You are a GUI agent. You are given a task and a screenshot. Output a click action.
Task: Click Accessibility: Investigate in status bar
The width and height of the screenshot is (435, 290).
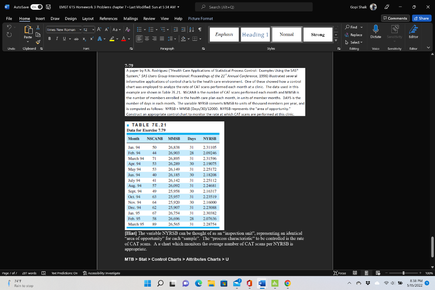[x=102, y=273]
